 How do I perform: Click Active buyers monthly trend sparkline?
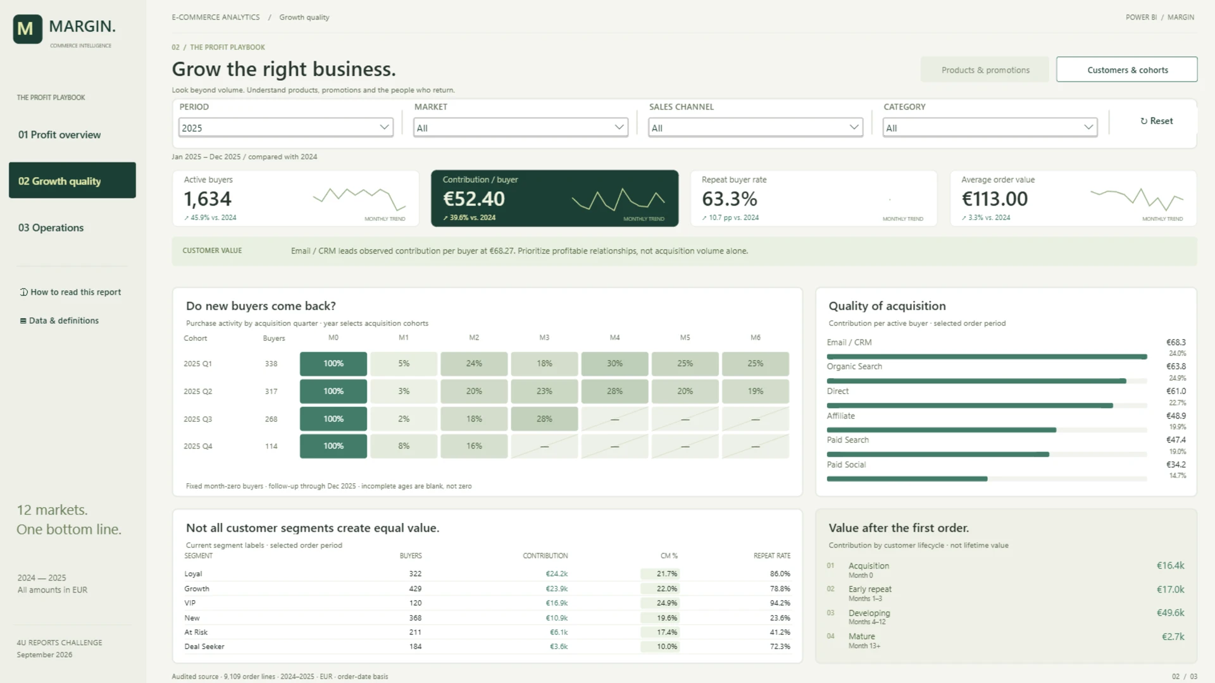pos(359,199)
